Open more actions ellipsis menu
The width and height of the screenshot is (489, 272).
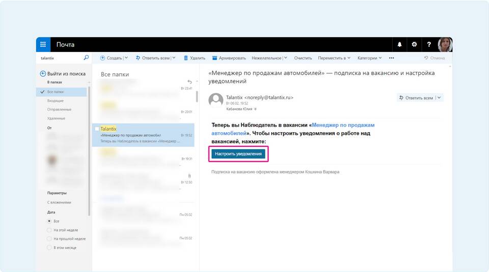tap(391, 58)
